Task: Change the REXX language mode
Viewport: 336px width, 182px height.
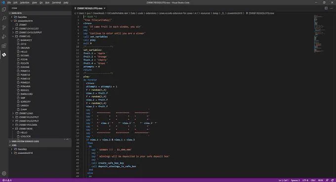Action: tap(320, 181)
